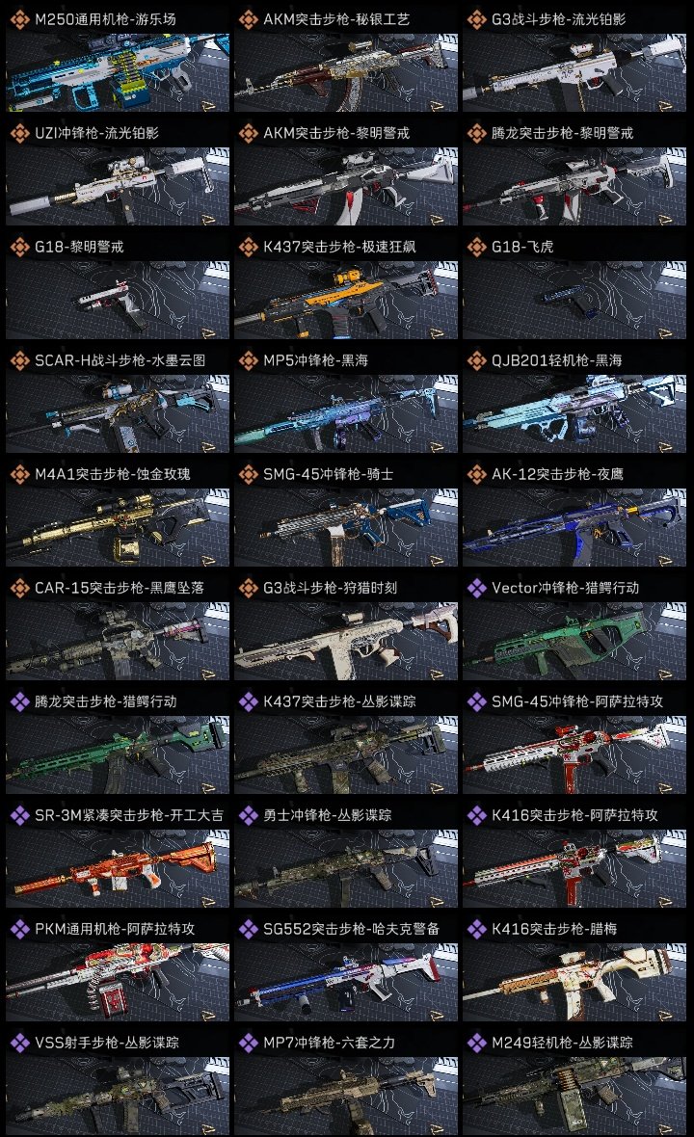Click the orange rarity icon beside M250通用机枪-游乐场
Screen dimensions: 694x1137
click(19, 19)
